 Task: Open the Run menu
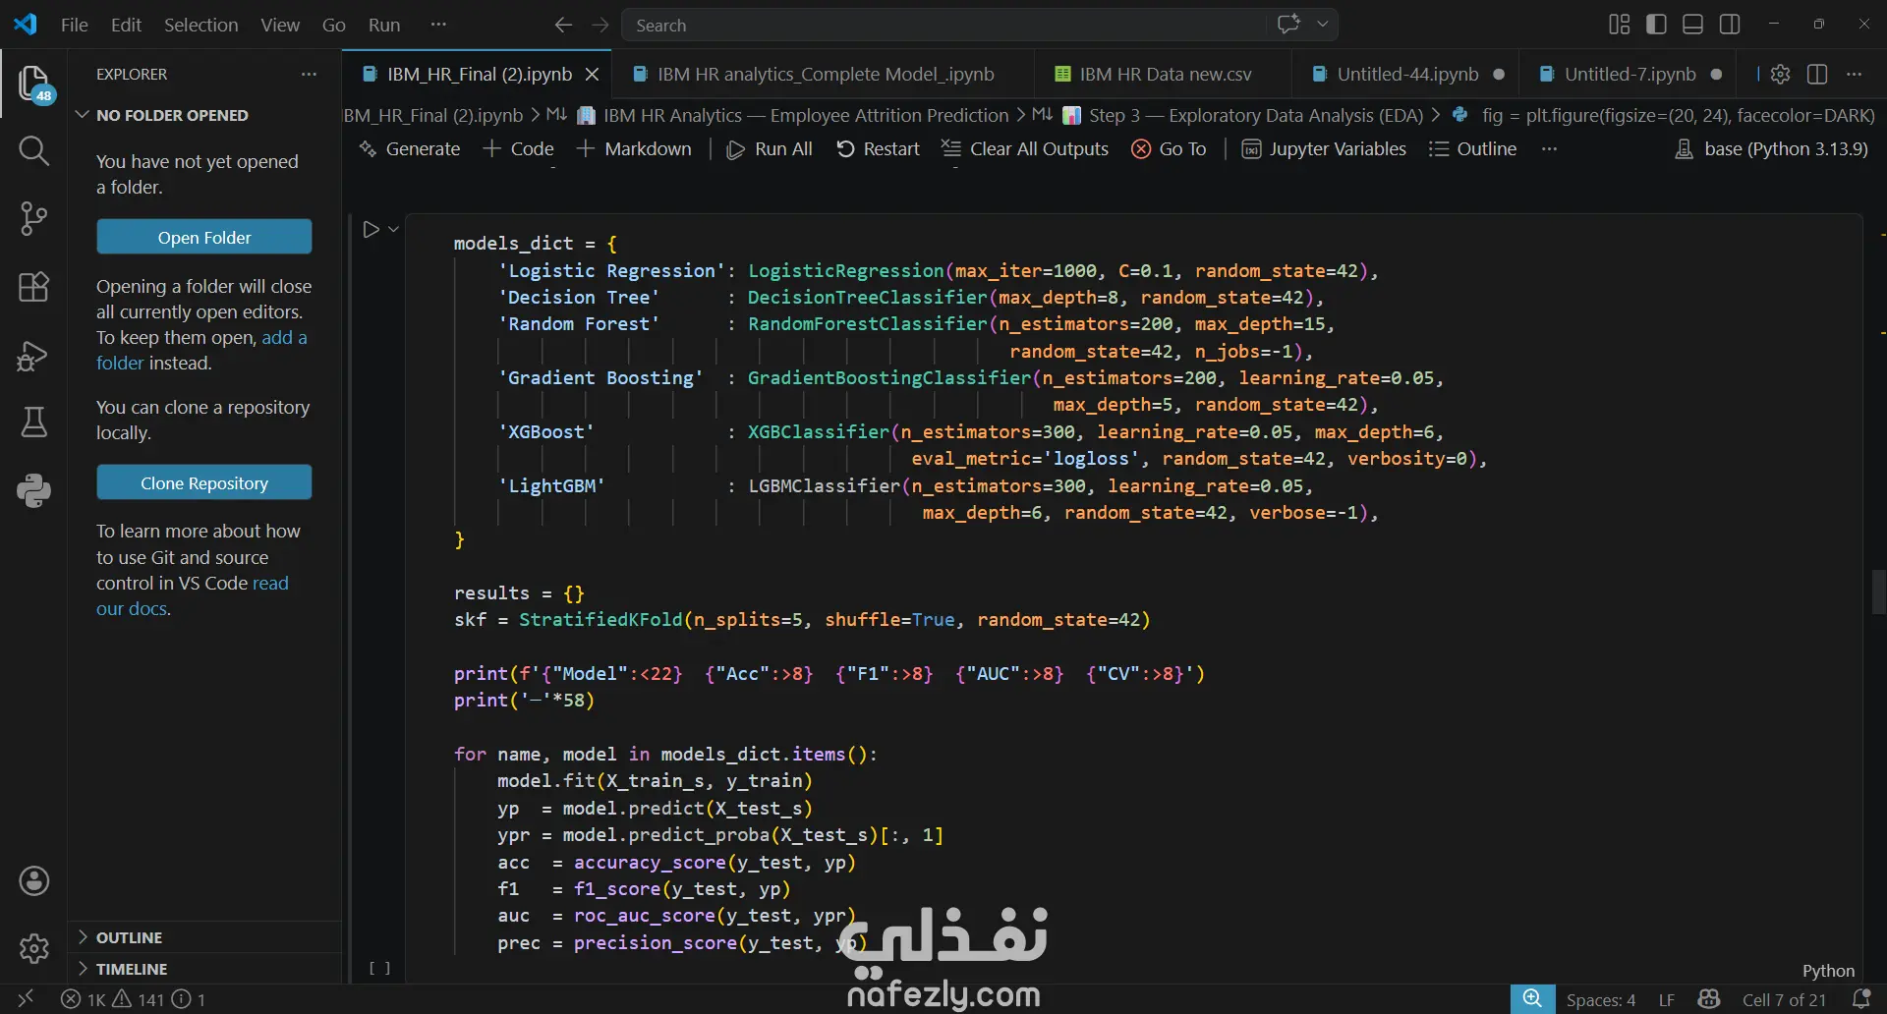tap(384, 25)
